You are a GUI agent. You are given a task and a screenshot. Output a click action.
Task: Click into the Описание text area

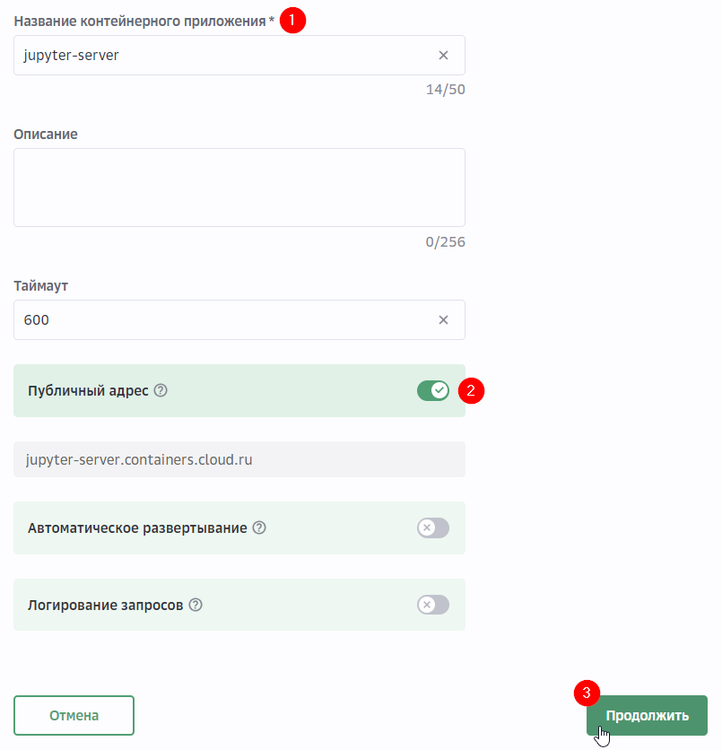click(x=239, y=187)
